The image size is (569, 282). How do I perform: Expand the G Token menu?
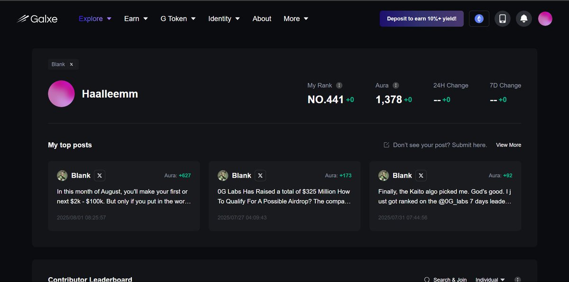[x=178, y=18]
